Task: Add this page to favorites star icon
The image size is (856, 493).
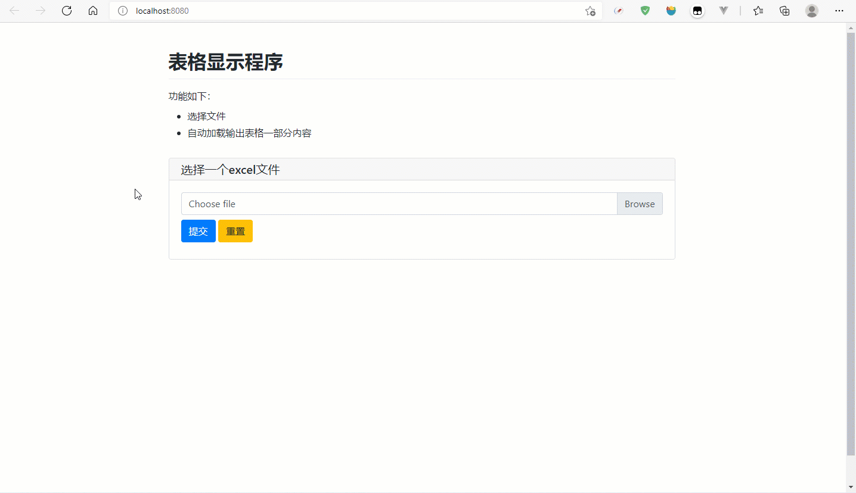Action: coord(590,11)
